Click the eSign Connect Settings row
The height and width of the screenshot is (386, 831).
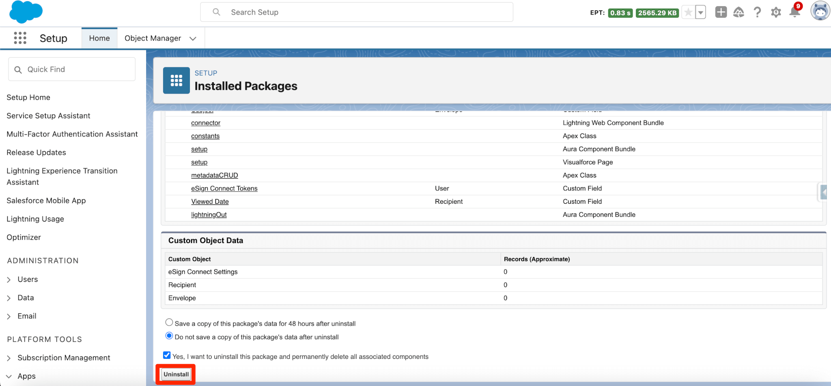[x=493, y=272]
